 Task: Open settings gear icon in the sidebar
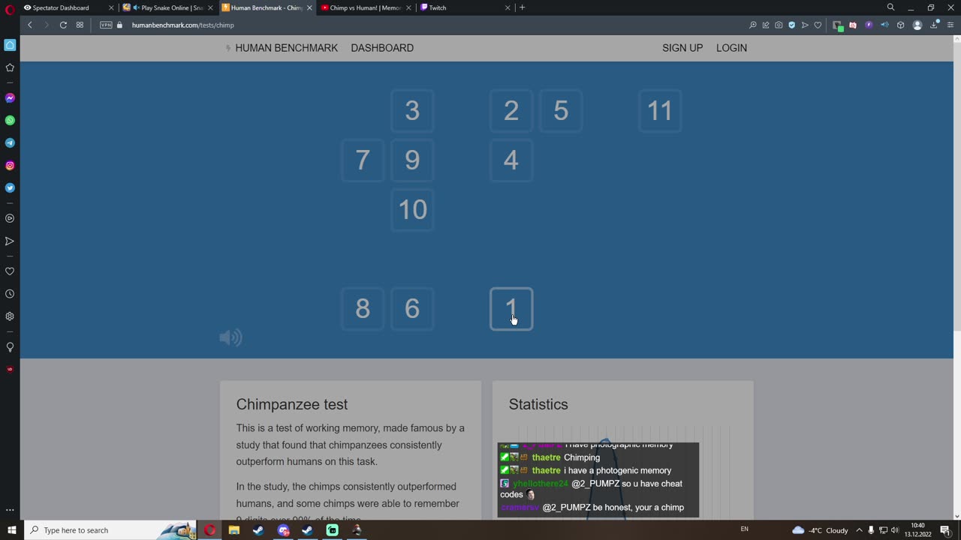10,316
